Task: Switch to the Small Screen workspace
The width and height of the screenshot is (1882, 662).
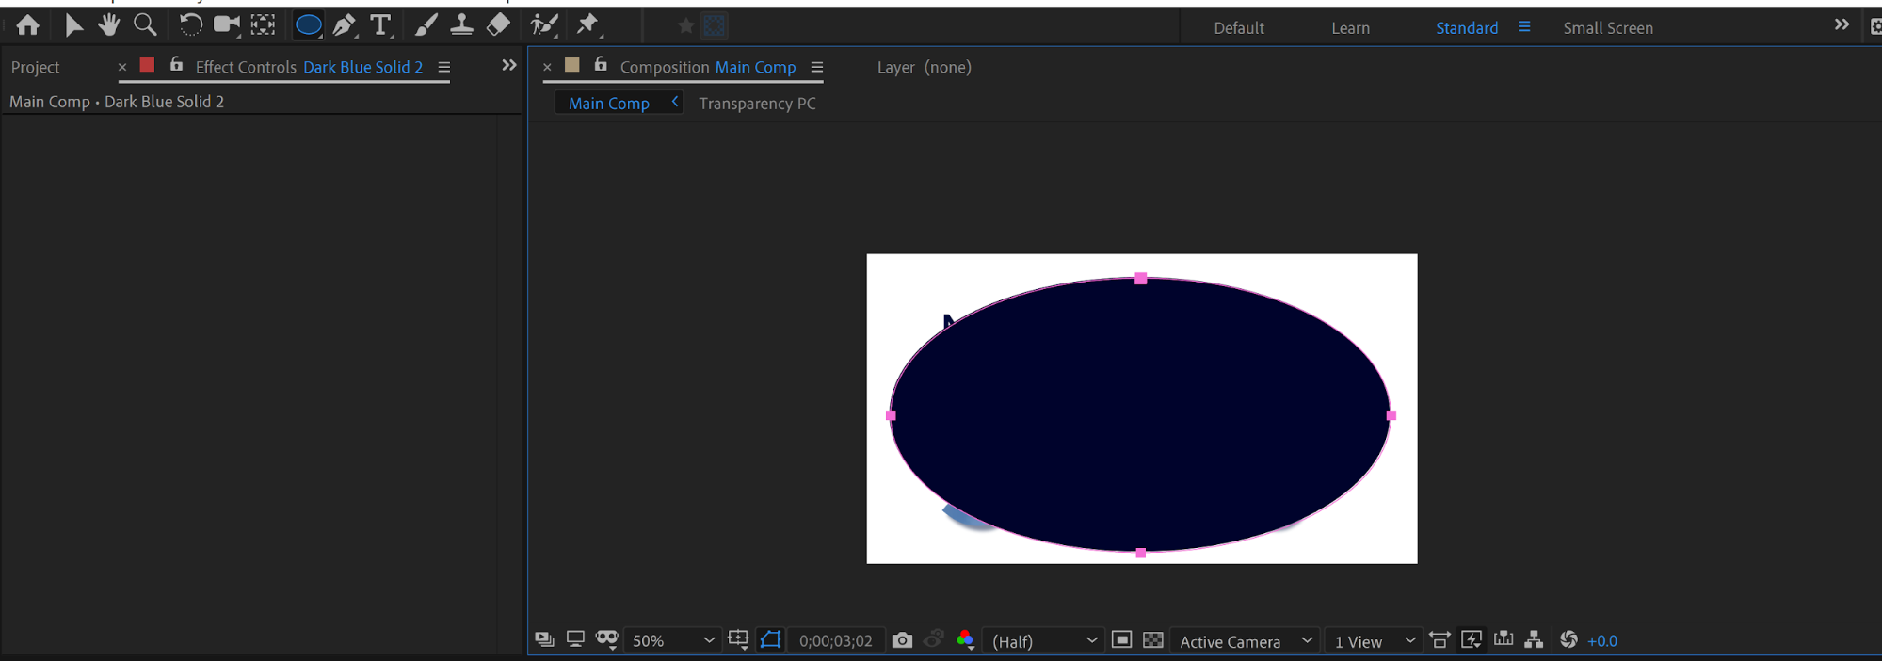Action: coord(1608,28)
